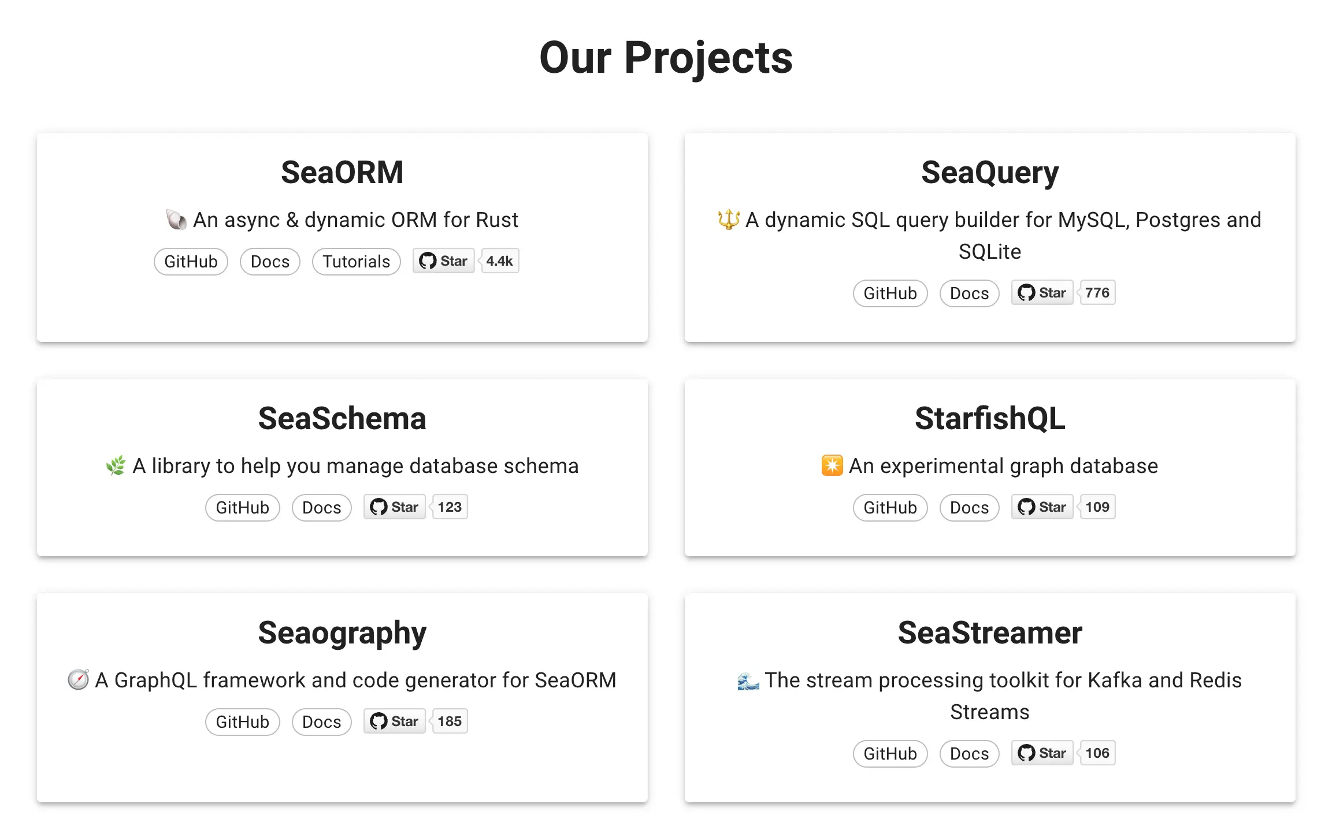
Task: Click the 123 star count for SeaSchema
Action: [448, 507]
